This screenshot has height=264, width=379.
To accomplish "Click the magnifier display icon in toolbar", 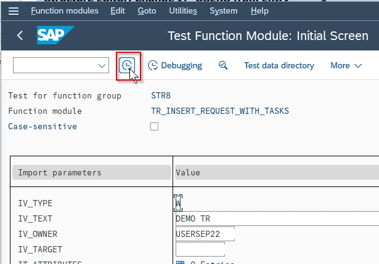I will [223, 65].
